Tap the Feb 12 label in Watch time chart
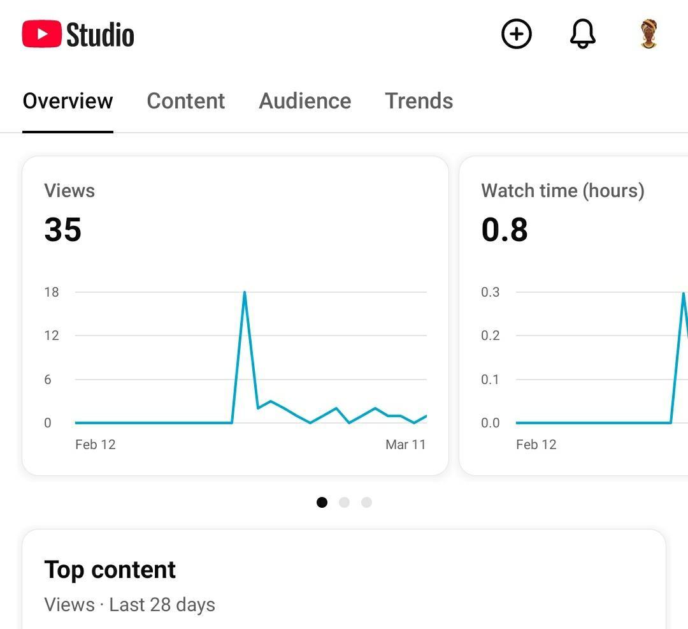Viewport: 688px width, 629px height. (536, 445)
